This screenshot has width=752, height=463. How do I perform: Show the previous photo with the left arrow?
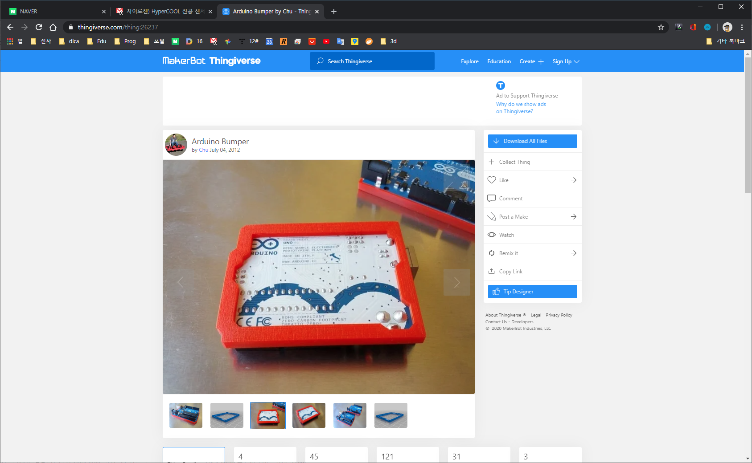(180, 282)
